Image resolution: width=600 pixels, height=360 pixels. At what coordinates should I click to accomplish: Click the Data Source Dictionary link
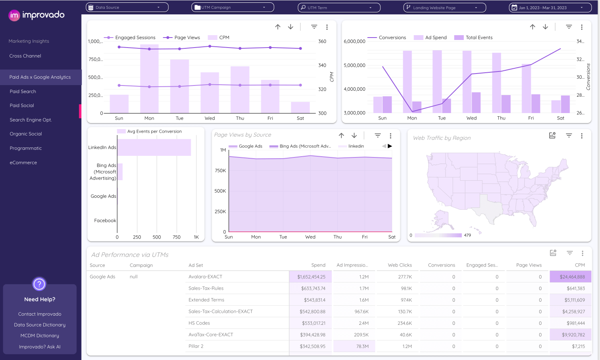pyautogui.click(x=39, y=325)
